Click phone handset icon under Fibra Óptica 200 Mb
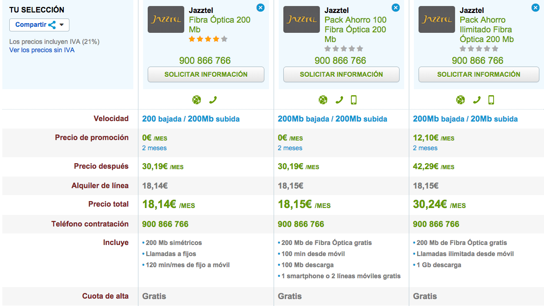 pos(213,100)
